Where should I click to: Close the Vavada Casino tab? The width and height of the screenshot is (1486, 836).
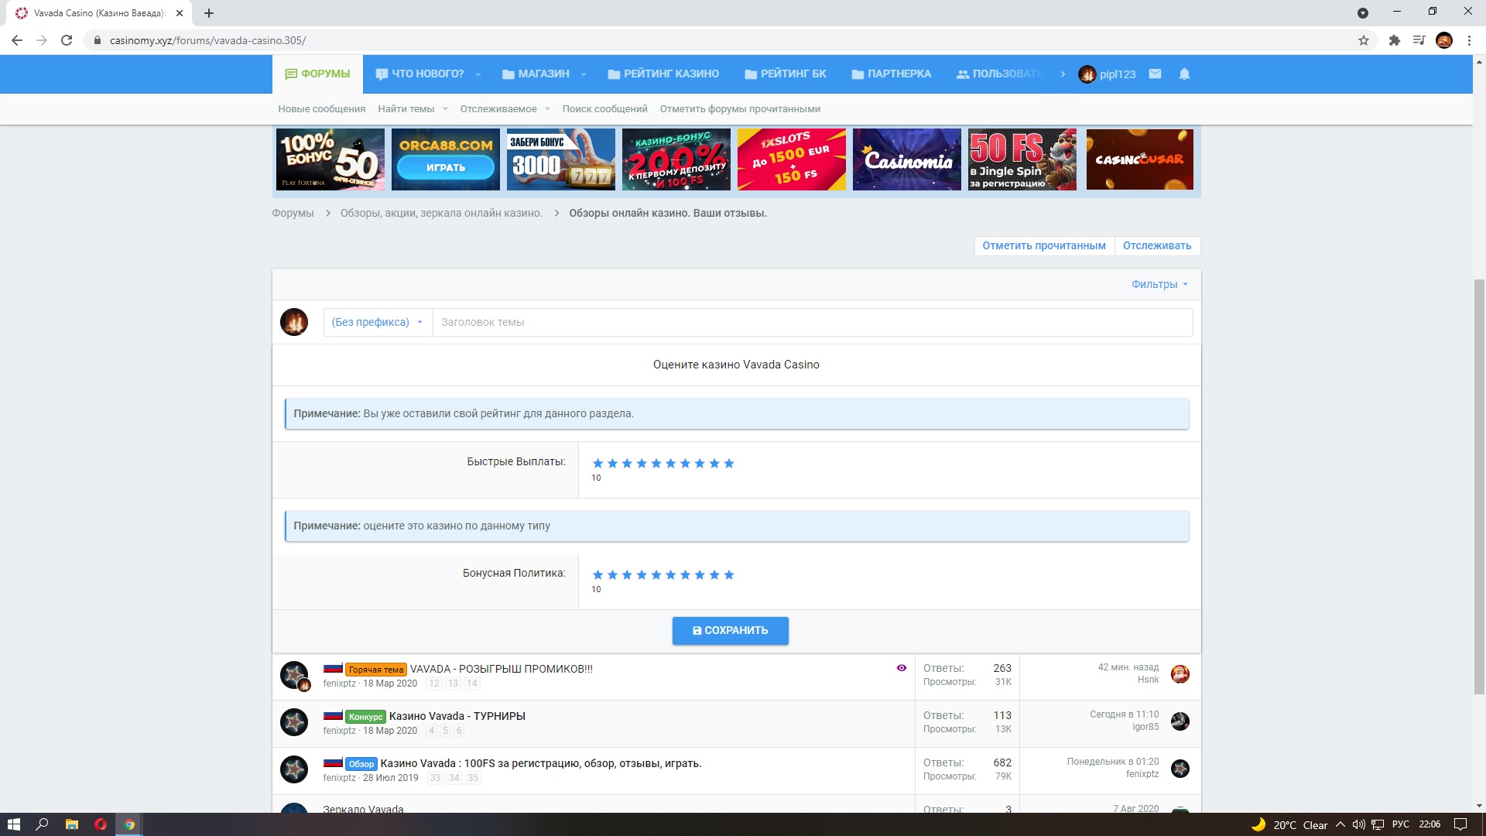pyautogui.click(x=180, y=13)
